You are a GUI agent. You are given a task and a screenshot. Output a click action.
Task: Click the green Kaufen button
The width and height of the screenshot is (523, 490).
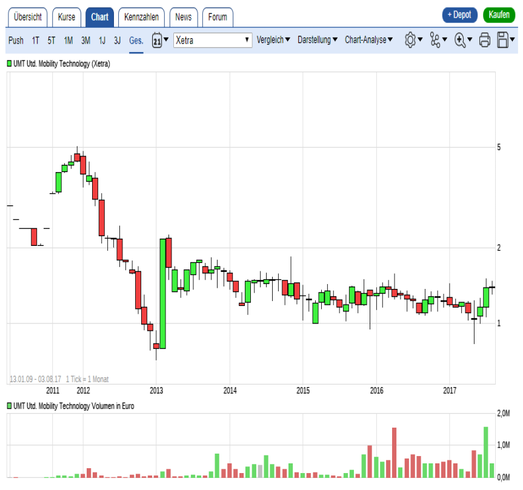click(499, 15)
